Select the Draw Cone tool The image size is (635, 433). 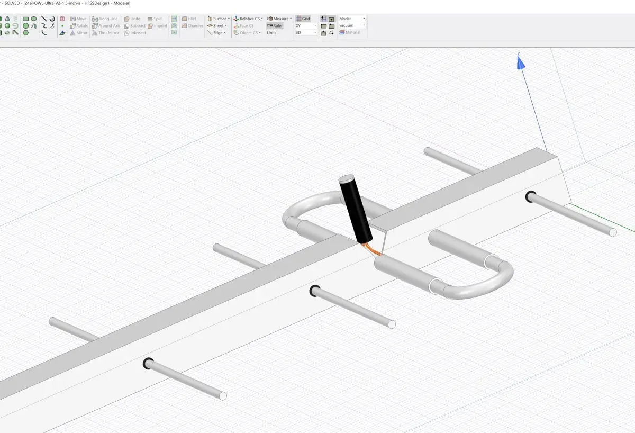7,19
